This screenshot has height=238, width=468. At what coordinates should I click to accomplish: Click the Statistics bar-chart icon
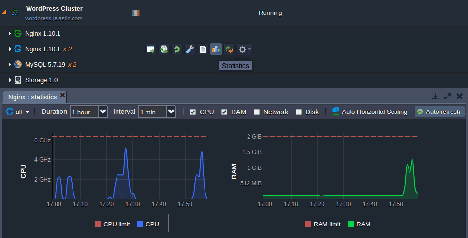click(216, 49)
